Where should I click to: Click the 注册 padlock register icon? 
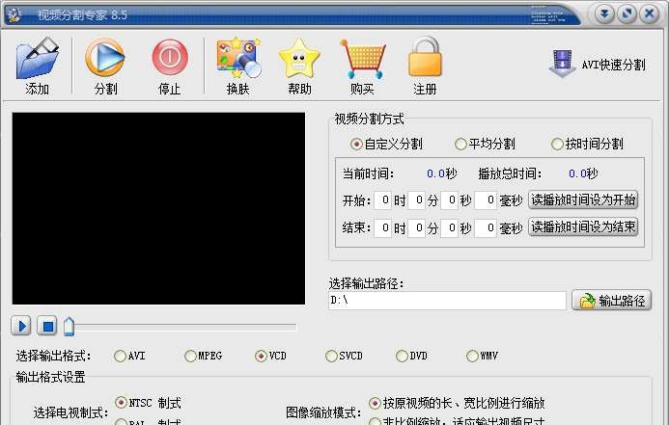(x=425, y=58)
